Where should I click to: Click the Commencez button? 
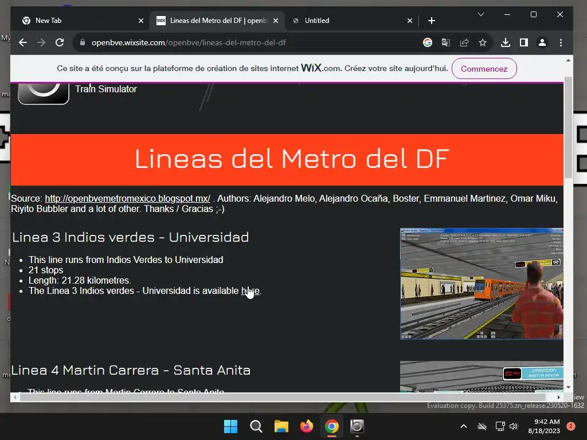[x=484, y=69]
